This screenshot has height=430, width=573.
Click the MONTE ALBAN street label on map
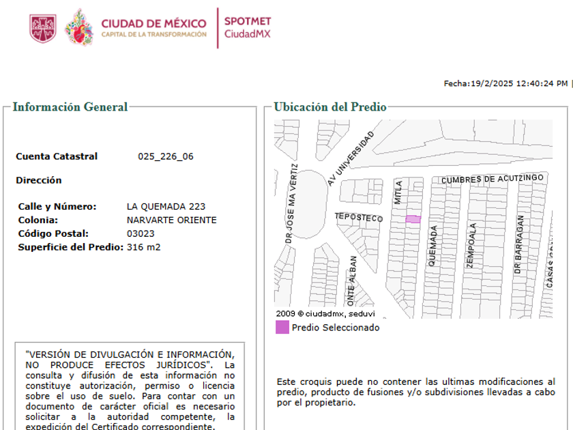351,281
